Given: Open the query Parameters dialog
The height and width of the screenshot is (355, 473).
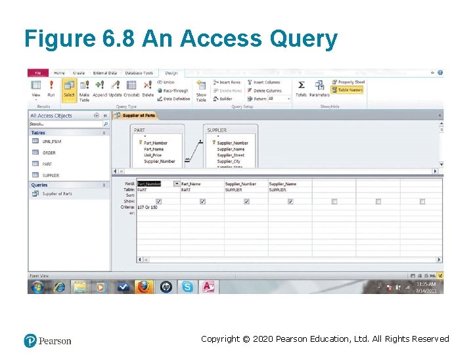Looking at the screenshot, I should click(319, 89).
